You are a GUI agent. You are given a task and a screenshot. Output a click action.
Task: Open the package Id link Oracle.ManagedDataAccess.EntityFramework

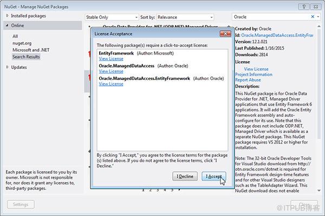pos(277,35)
